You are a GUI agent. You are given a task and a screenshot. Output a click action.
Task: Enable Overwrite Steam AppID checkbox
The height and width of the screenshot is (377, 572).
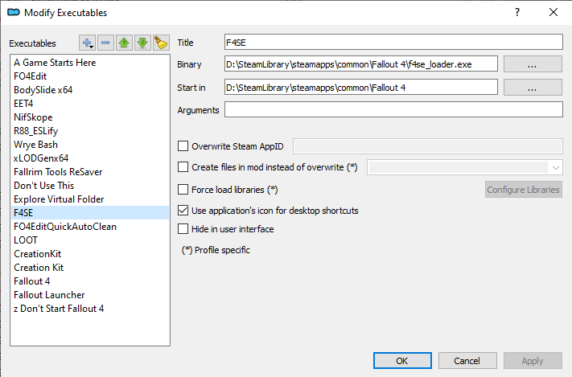point(183,146)
